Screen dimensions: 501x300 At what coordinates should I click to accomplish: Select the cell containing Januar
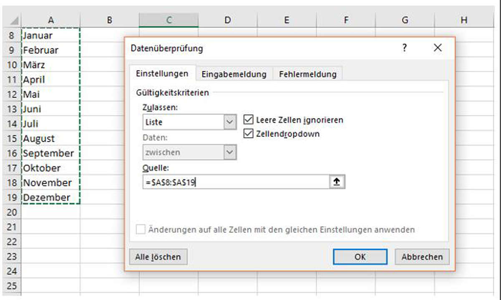51,35
